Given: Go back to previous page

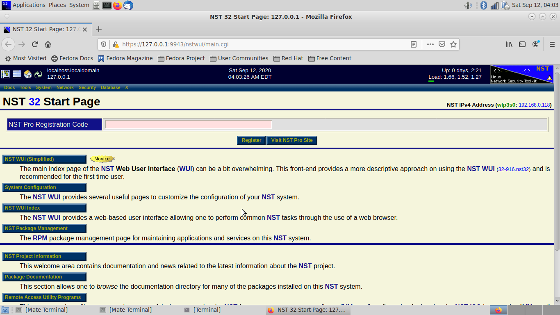Looking at the screenshot, I should [x=8, y=44].
